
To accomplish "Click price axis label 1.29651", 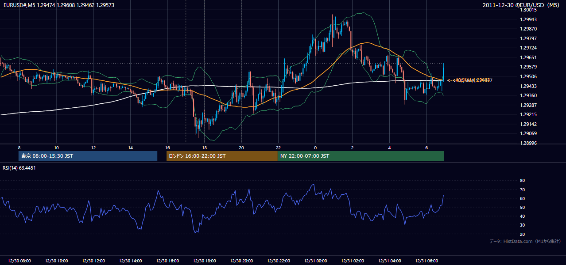I will coord(528,57).
